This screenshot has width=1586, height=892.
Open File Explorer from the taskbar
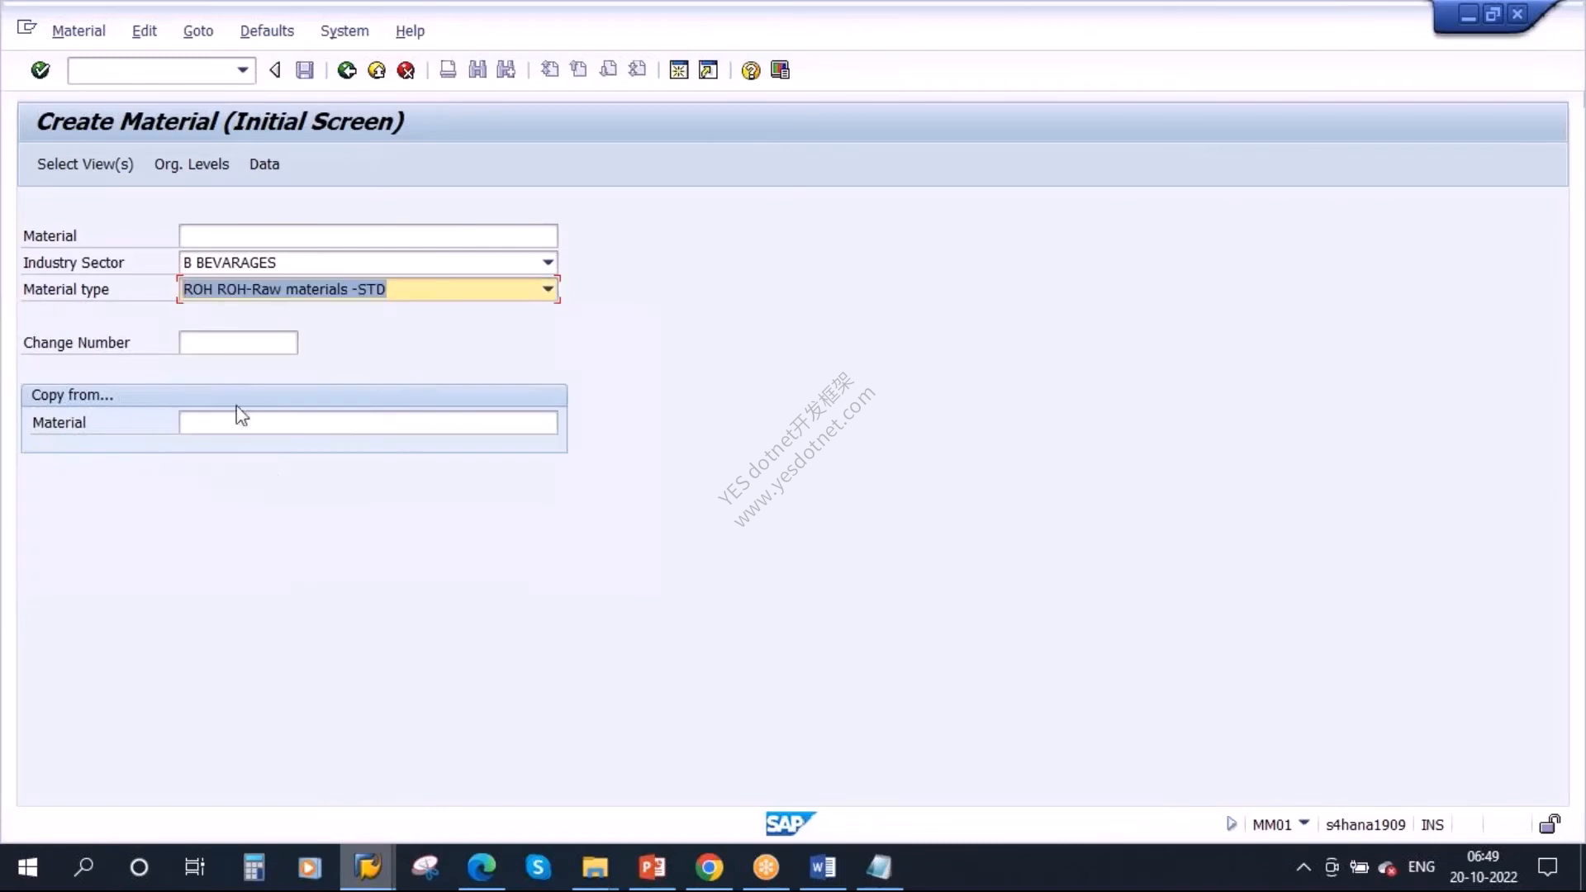tap(595, 867)
